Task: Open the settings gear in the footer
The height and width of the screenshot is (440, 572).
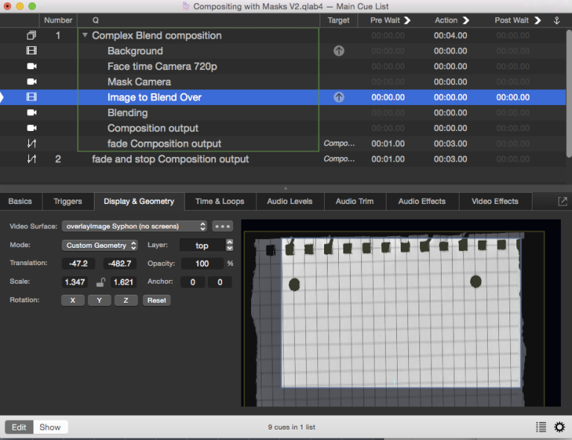Action: click(559, 427)
